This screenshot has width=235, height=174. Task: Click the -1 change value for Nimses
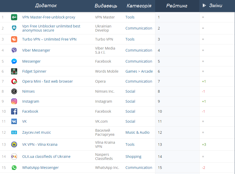[x=203, y=91]
